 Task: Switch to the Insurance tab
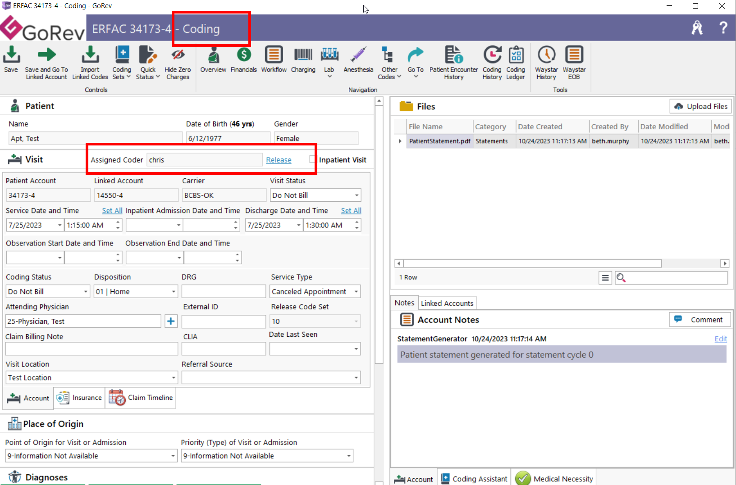[x=79, y=398]
